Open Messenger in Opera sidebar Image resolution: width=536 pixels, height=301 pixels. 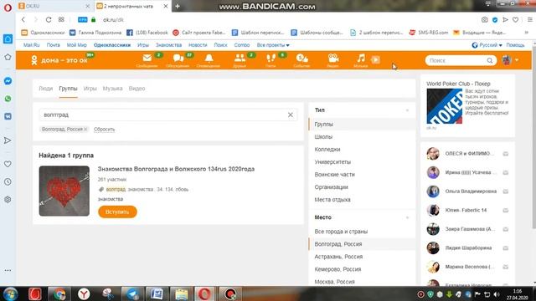pyautogui.click(x=8, y=81)
